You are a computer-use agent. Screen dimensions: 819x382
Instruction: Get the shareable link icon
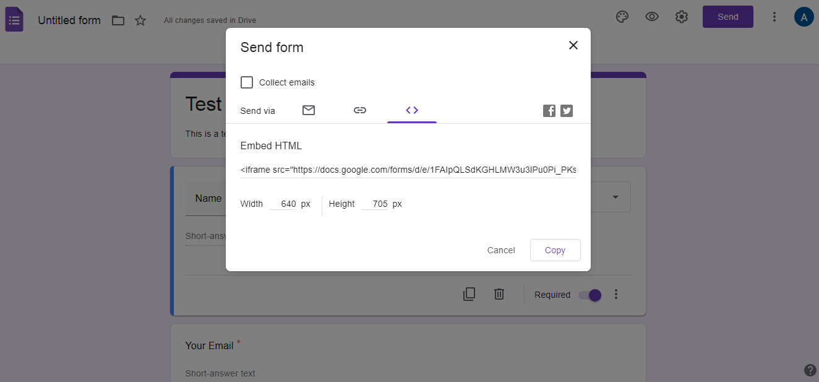coord(360,110)
